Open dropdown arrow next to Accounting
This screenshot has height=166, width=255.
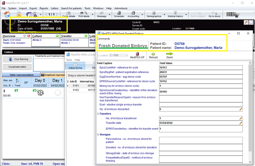pyautogui.click(x=142, y=14)
